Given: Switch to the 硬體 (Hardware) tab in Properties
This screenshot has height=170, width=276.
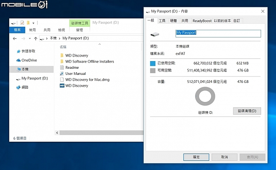Looking at the screenshot, I should pyautogui.click(x=173, y=21).
